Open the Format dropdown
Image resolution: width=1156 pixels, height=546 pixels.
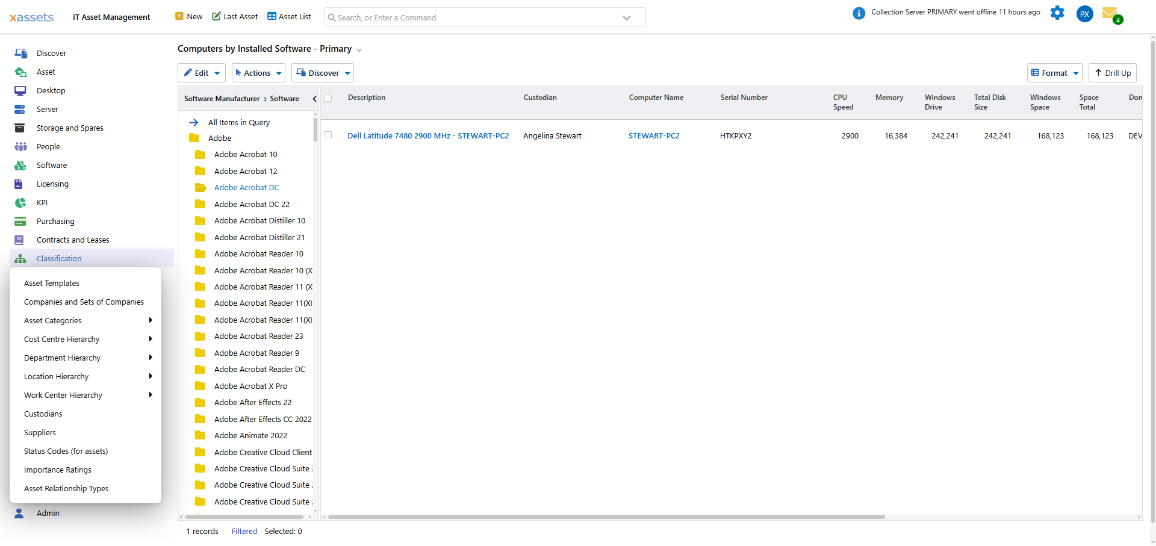1054,73
